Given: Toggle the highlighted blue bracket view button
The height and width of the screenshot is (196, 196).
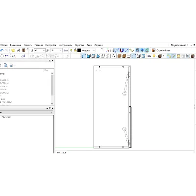Looking at the screenshot, I should pos(84,56).
